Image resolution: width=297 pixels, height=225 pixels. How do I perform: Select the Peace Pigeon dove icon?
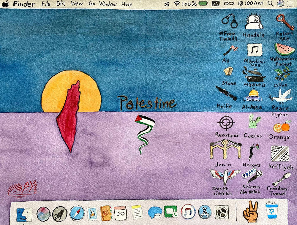click(x=280, y=96)
